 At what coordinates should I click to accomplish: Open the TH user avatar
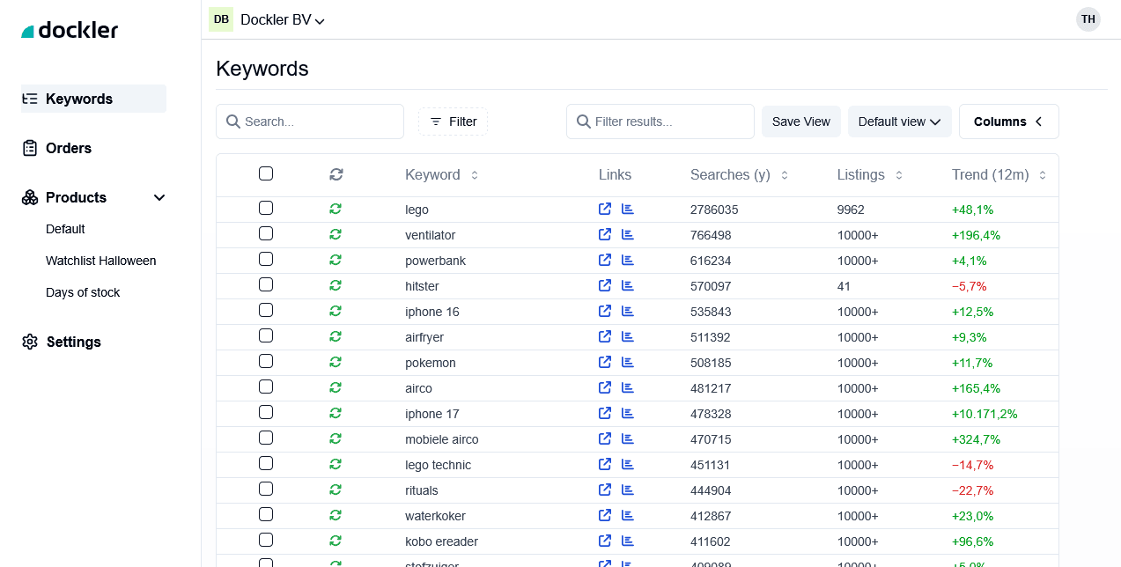1088,19
